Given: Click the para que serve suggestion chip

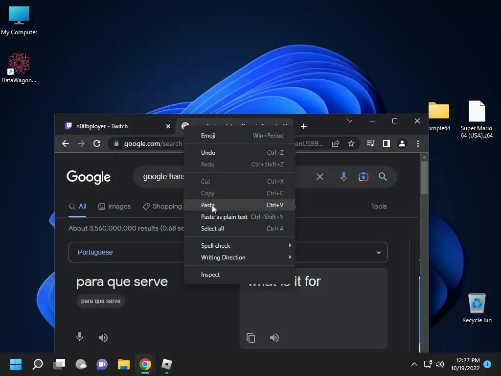Looking at the screenshot, I should (x=101, y=301).
